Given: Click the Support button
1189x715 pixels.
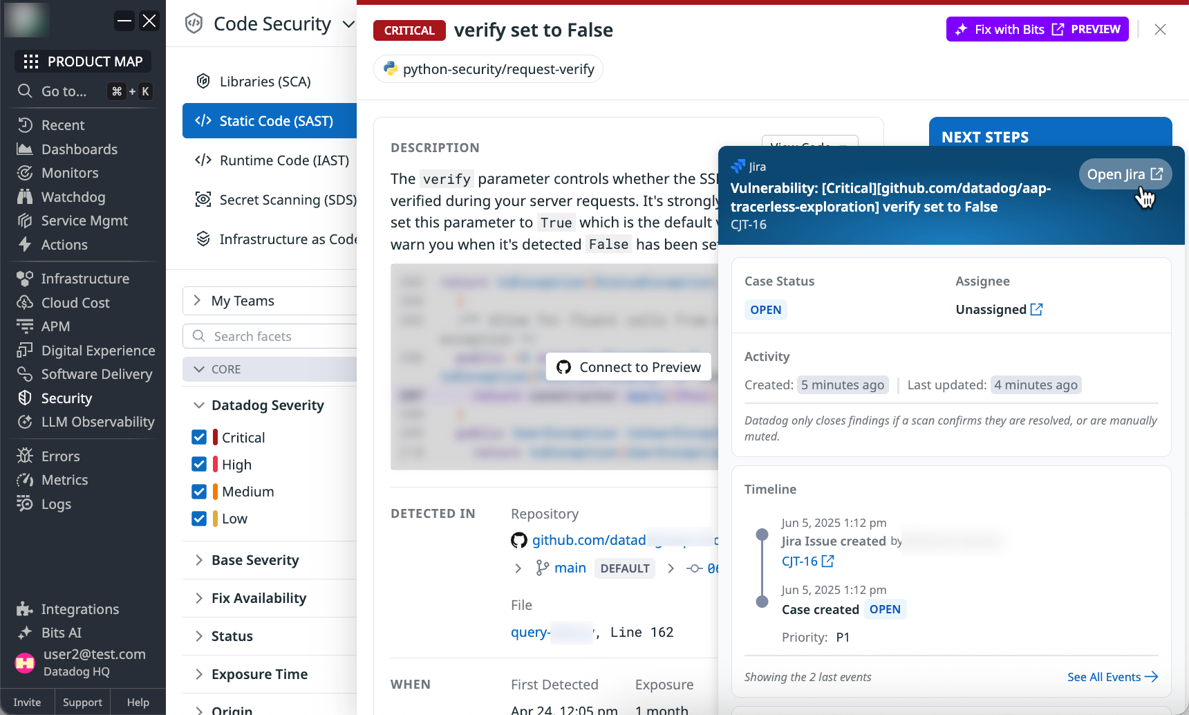Looking at the screenshot, I should [x=82, y=702].
